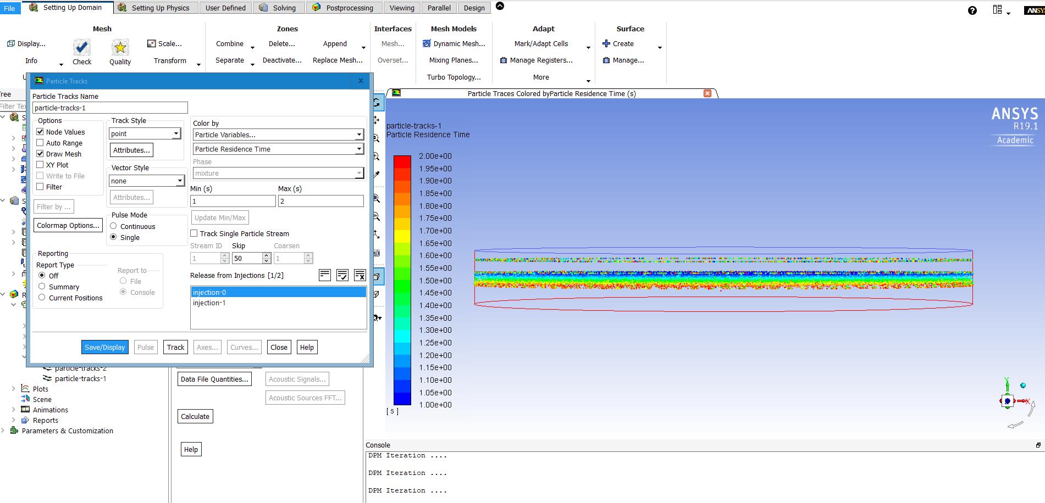
Task: Open the help question mark icon
Action: (x=972, y=10)
